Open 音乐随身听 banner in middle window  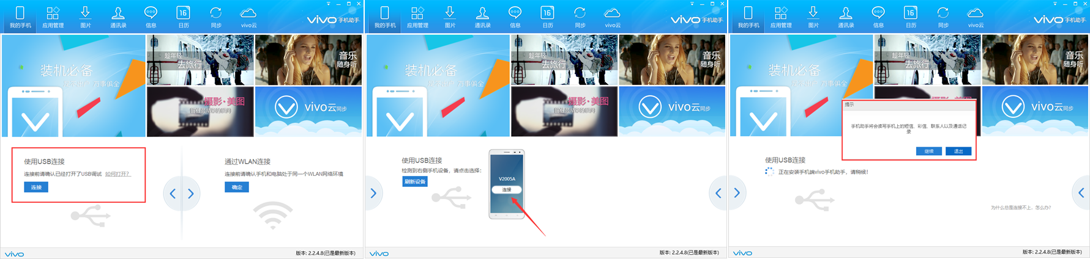tap(672, 60)
